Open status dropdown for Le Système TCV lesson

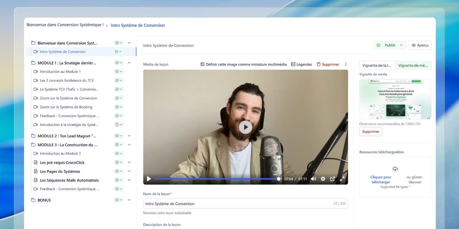coord(119,89)
